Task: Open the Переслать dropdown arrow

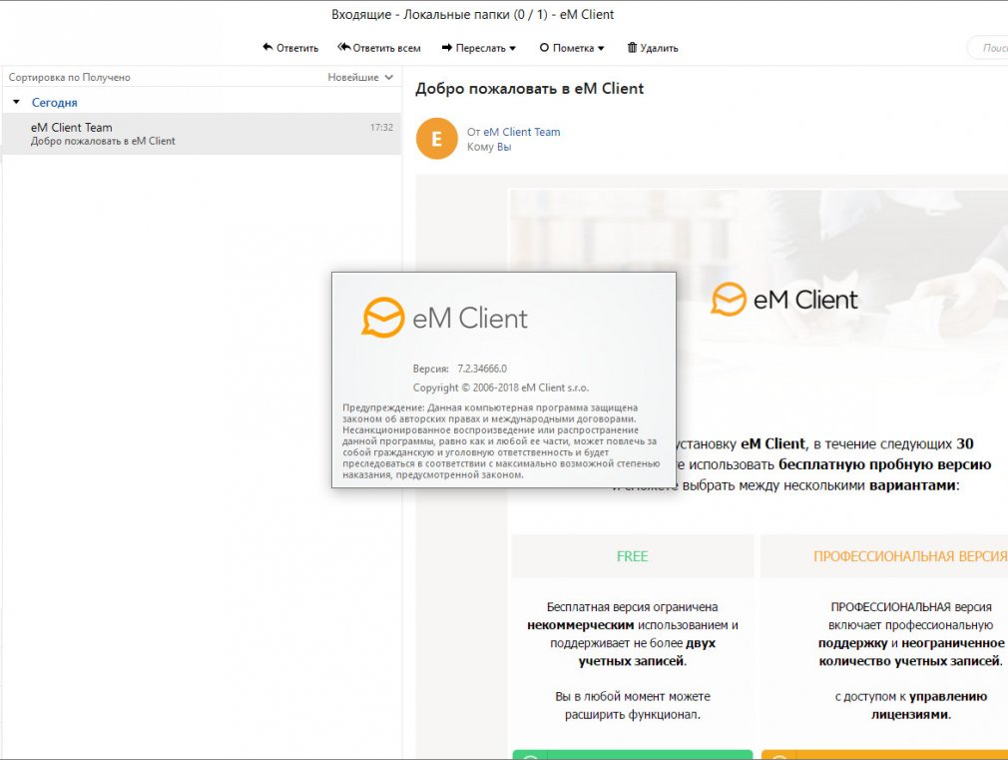Action: (x=512, y=48)
